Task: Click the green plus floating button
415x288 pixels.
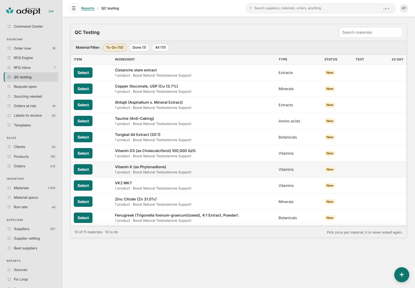Action: click(401, 275)
